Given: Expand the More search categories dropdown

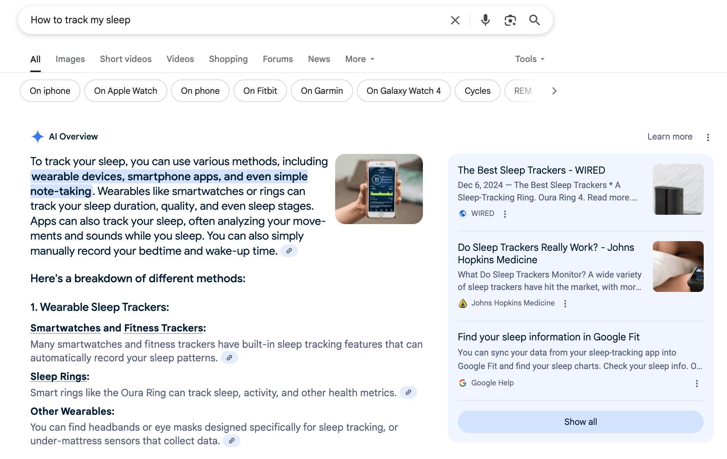Looking at the screenshot, I should point(360,59).
